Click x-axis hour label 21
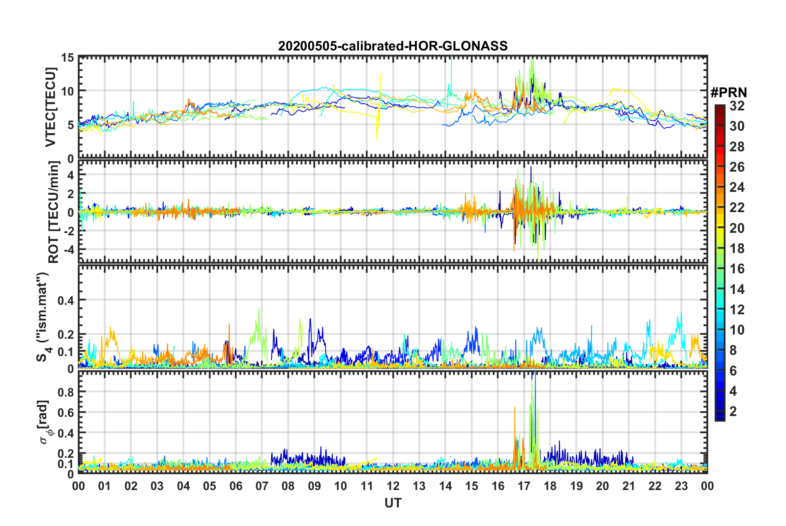 (x=629, y=486)
